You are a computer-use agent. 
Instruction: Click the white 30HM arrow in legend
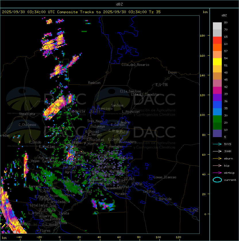(x=217, y=151)
